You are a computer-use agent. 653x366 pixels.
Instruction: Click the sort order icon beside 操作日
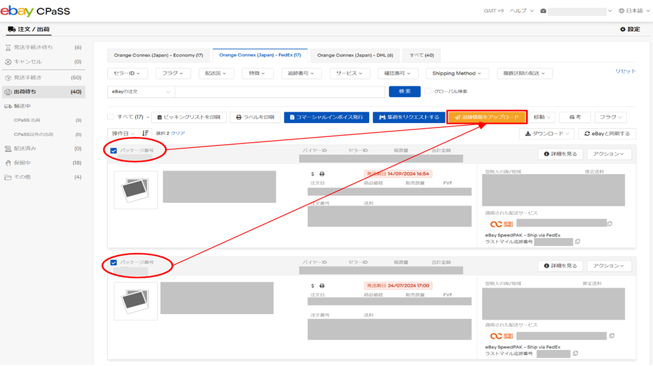pos(145,133)
